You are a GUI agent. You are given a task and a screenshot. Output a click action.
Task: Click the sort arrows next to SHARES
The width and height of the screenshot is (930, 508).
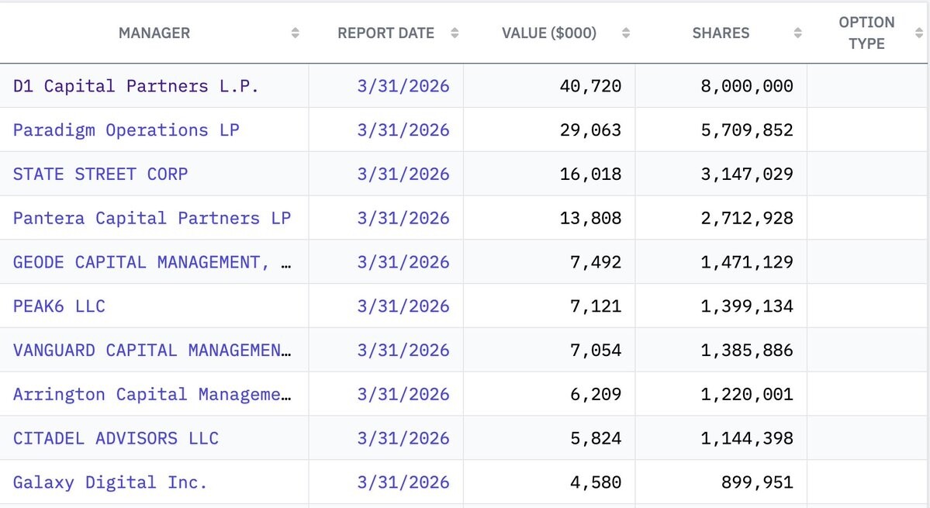[x=797, y=33]
